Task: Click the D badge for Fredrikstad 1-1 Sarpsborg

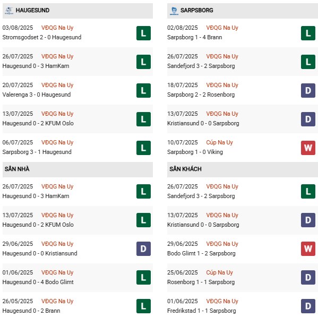Action: click(308, 306)
